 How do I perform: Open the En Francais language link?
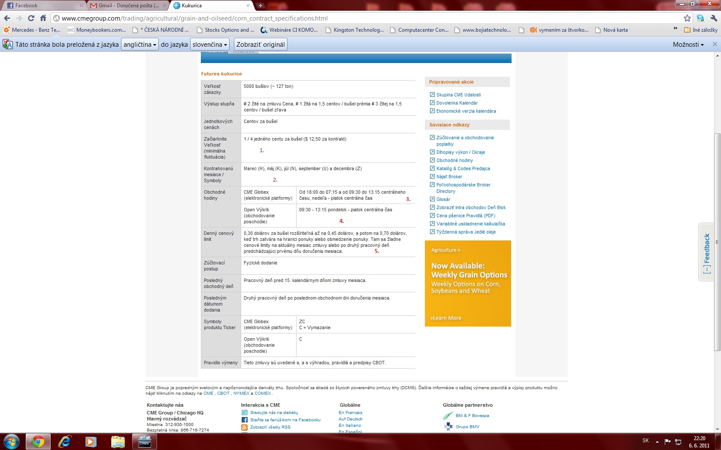(x=351, y=413)
